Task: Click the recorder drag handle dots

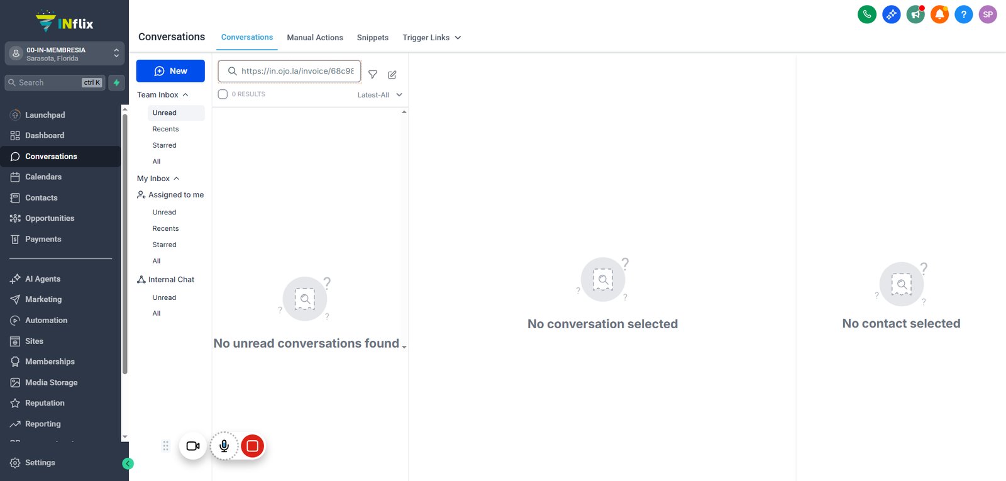Action: click(166, 446)
